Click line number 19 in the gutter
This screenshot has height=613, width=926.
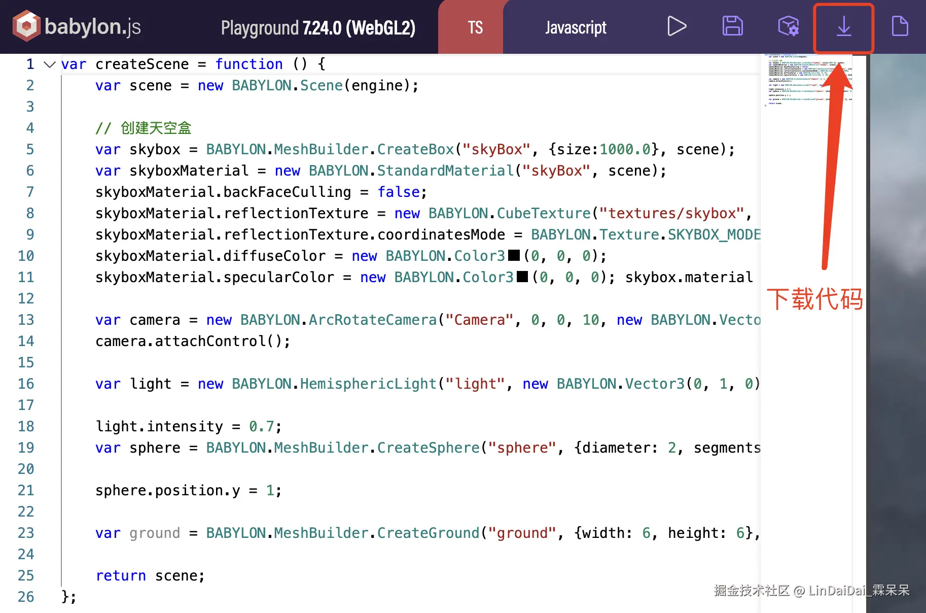pos(26,448)
